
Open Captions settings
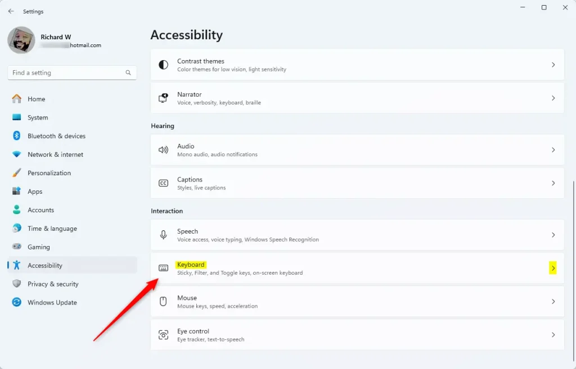tap(357, 183)
